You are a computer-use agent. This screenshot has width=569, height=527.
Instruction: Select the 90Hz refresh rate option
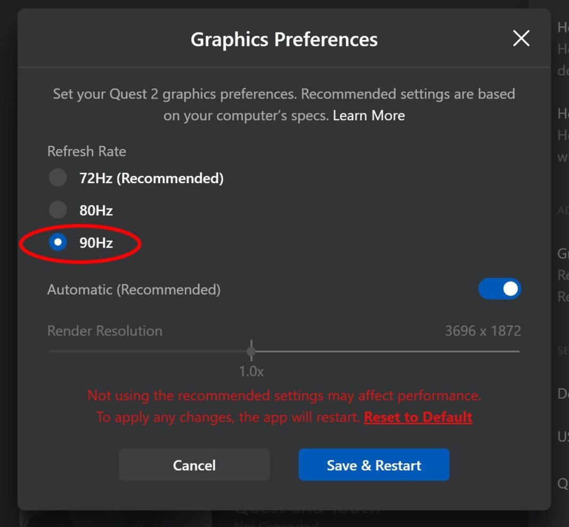pyautogui.click(x=58, y=242)
